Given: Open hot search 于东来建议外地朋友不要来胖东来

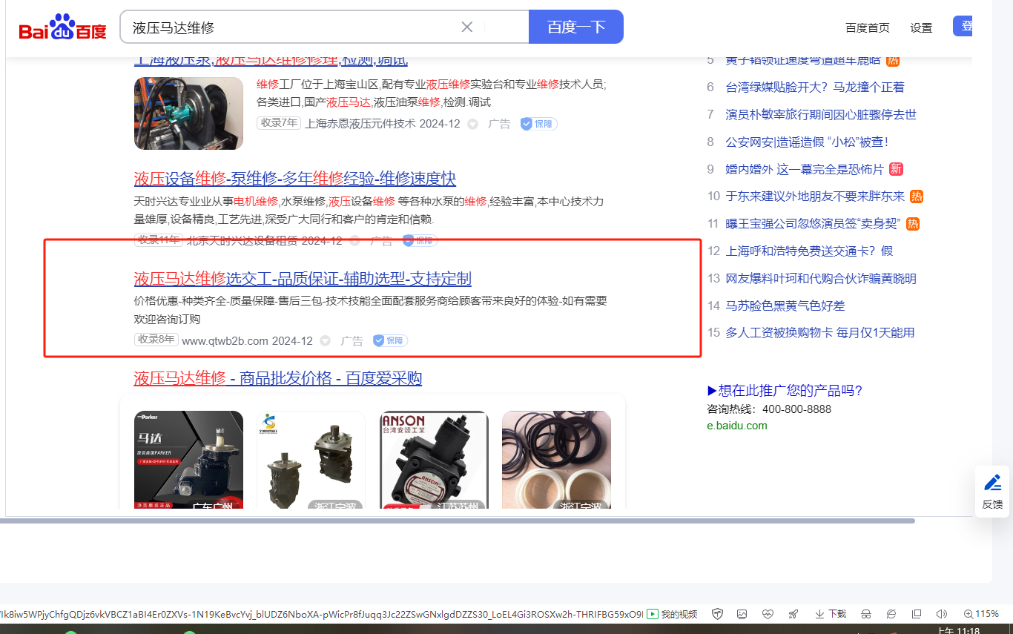Looking at the screenshot, I should pos(815,197).
